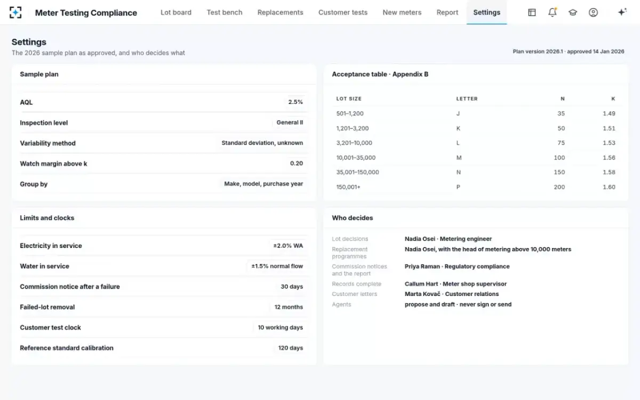Click the lot size 1,201–3,200 cell
640x400 pixels.
point(353,129)
